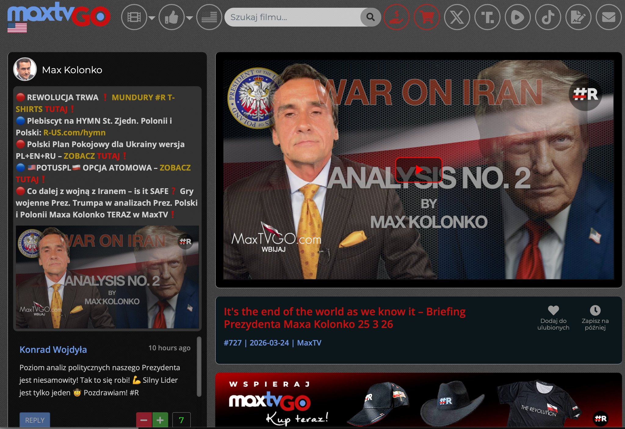Click the search magnifier button
This screenshot has height=429, width=625.
pyautogui.click(x=370, y=17)
